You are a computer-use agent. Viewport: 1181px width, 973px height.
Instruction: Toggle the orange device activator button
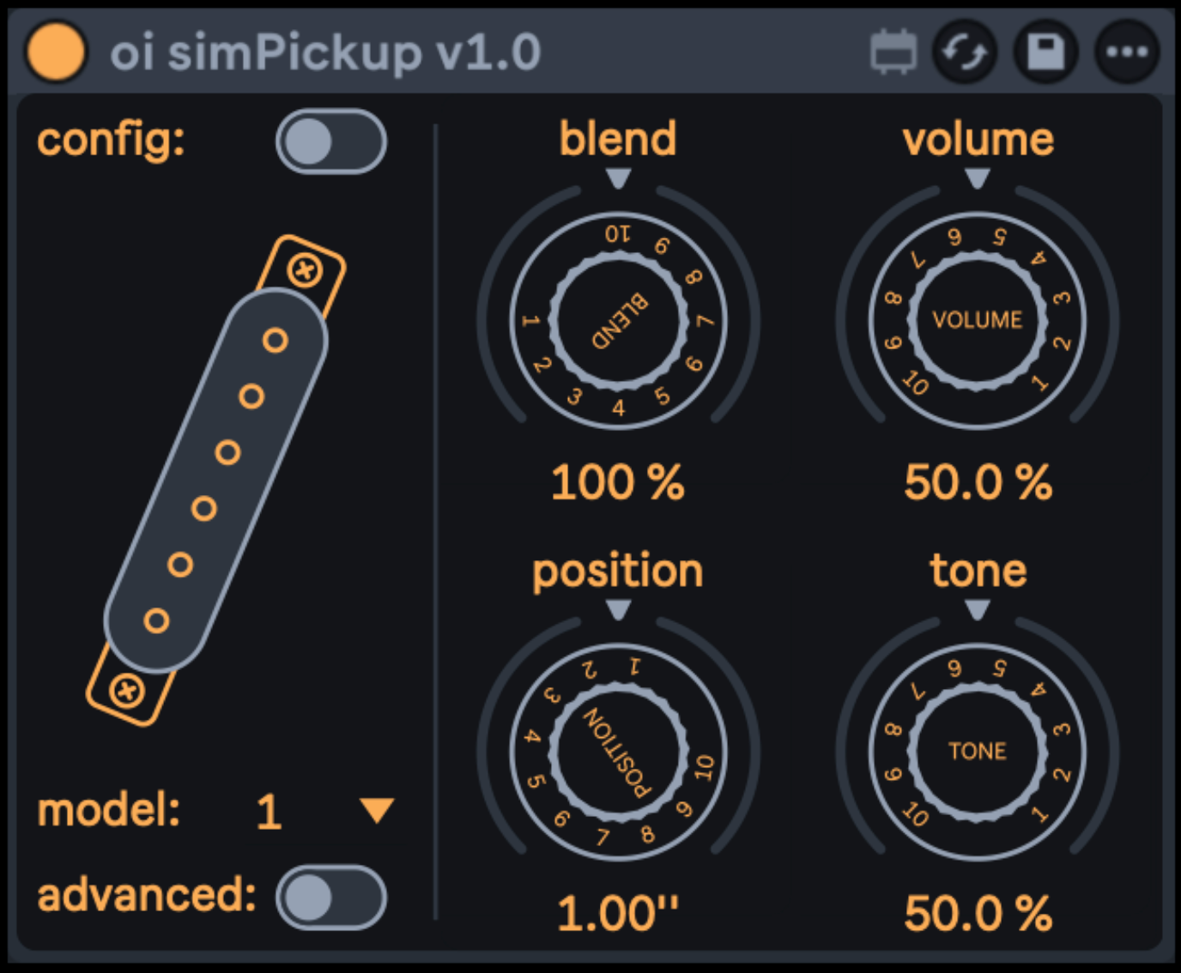(56, 51)
